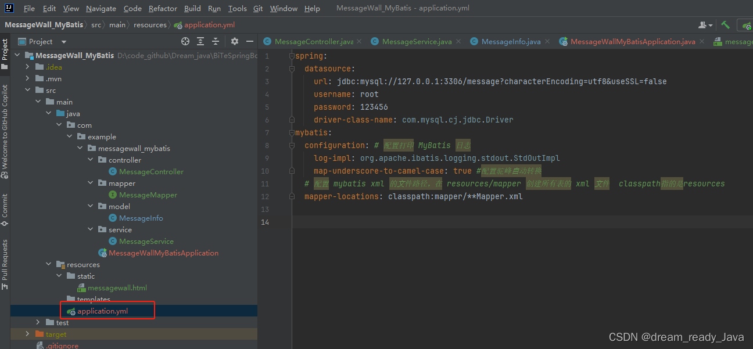Screen dimensions: 753x349
Task: Close the MessageInfo.java tab
Action: (547, 42)
